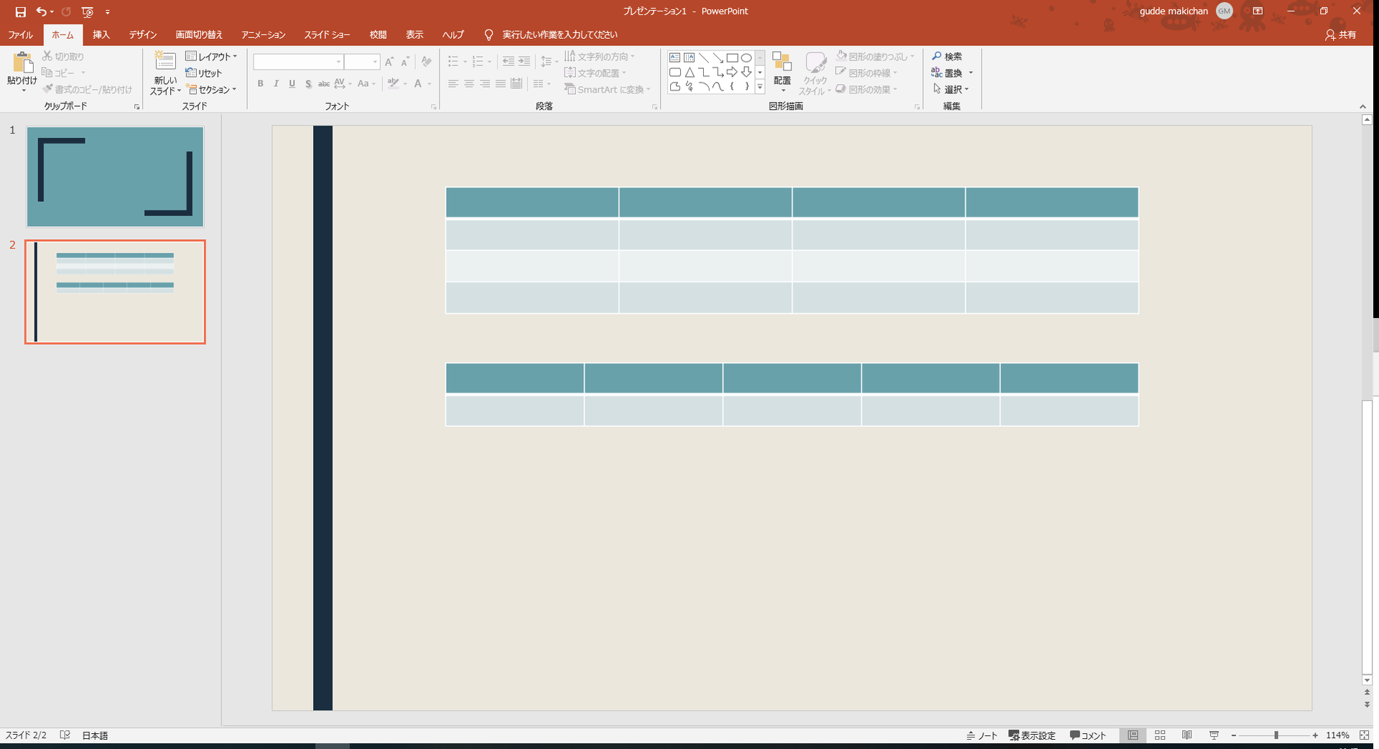Click the zoom slider handle
Viewport: 1379px width, 749px height.
[x=1276, y=735]
